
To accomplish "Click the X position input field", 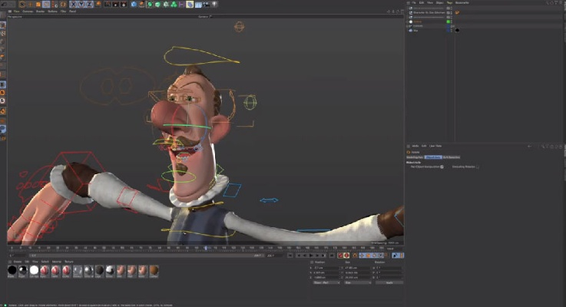I will [x=325, y=267].
